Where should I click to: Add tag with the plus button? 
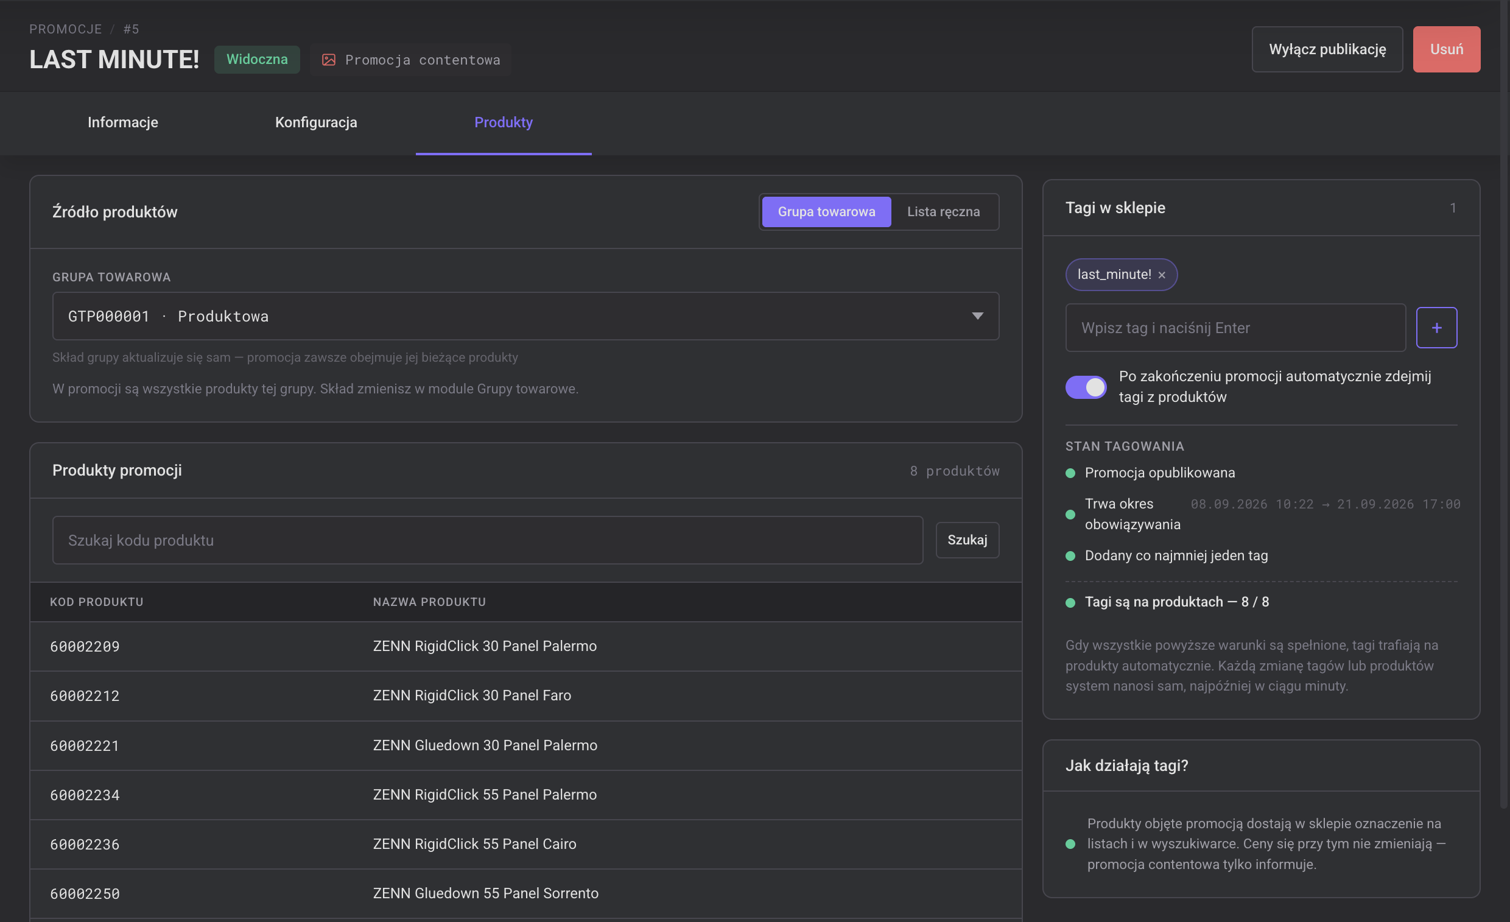pyautogui.click(x=1436, y=328)
